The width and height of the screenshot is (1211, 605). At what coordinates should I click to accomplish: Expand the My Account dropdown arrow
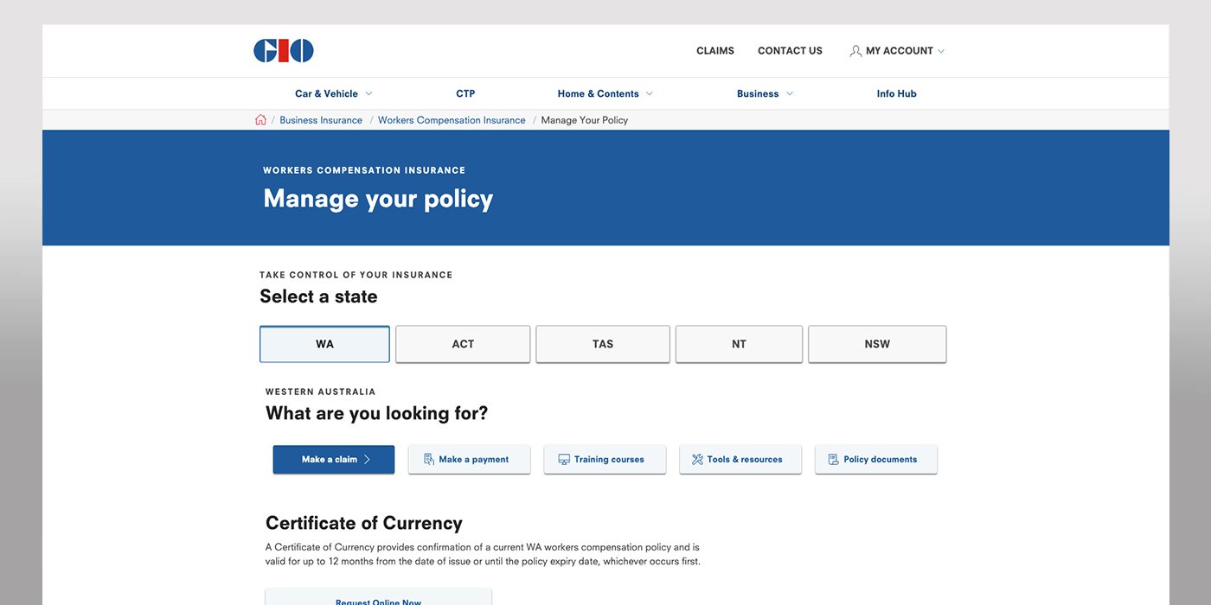941,51
